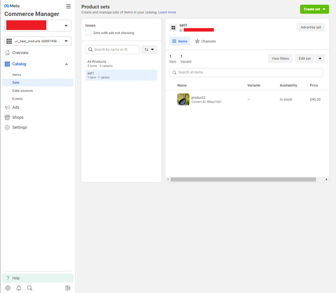The height and width of the screenshot is (293, 336).
Task: Click the Meta logo
Action: (x=12, y=6)
